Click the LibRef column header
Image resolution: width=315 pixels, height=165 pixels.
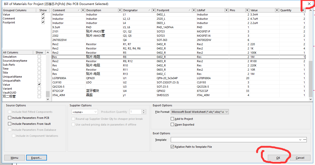[x=212, y=10]
